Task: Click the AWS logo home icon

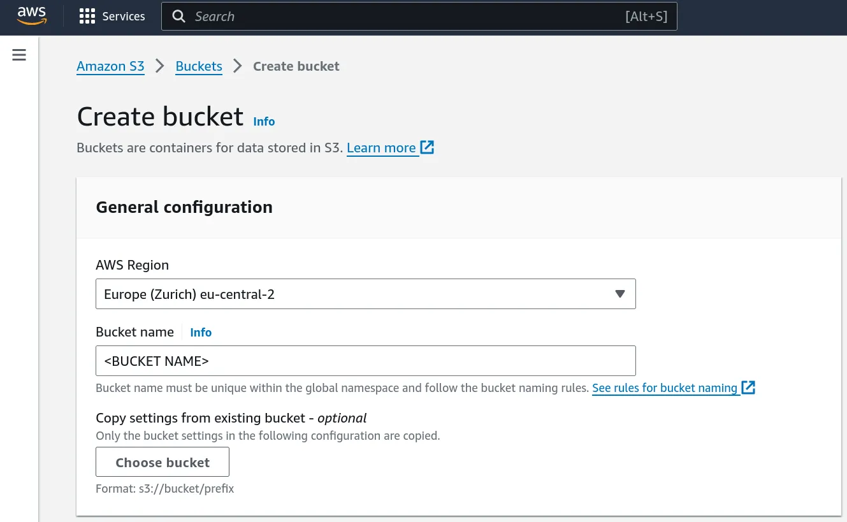Action: tap(32, 16)
